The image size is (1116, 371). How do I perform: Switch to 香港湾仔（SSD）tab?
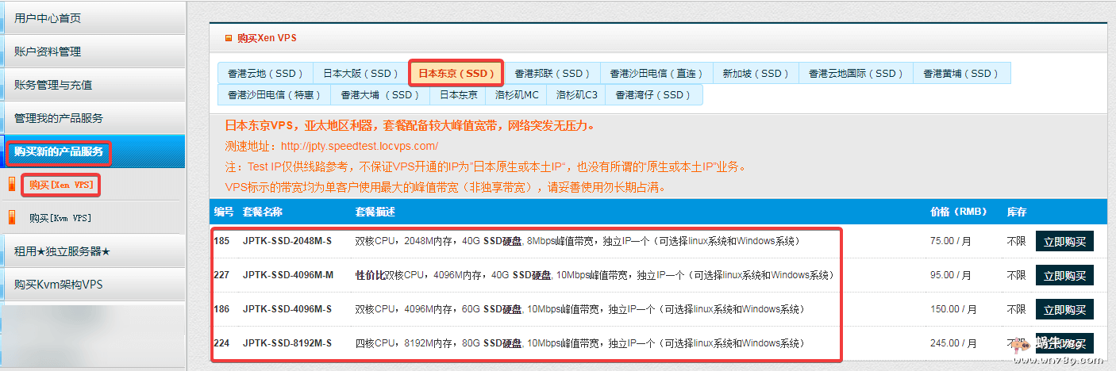tap(653, 95)
